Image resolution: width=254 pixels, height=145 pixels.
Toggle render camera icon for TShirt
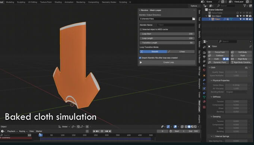tap(250, 19)
